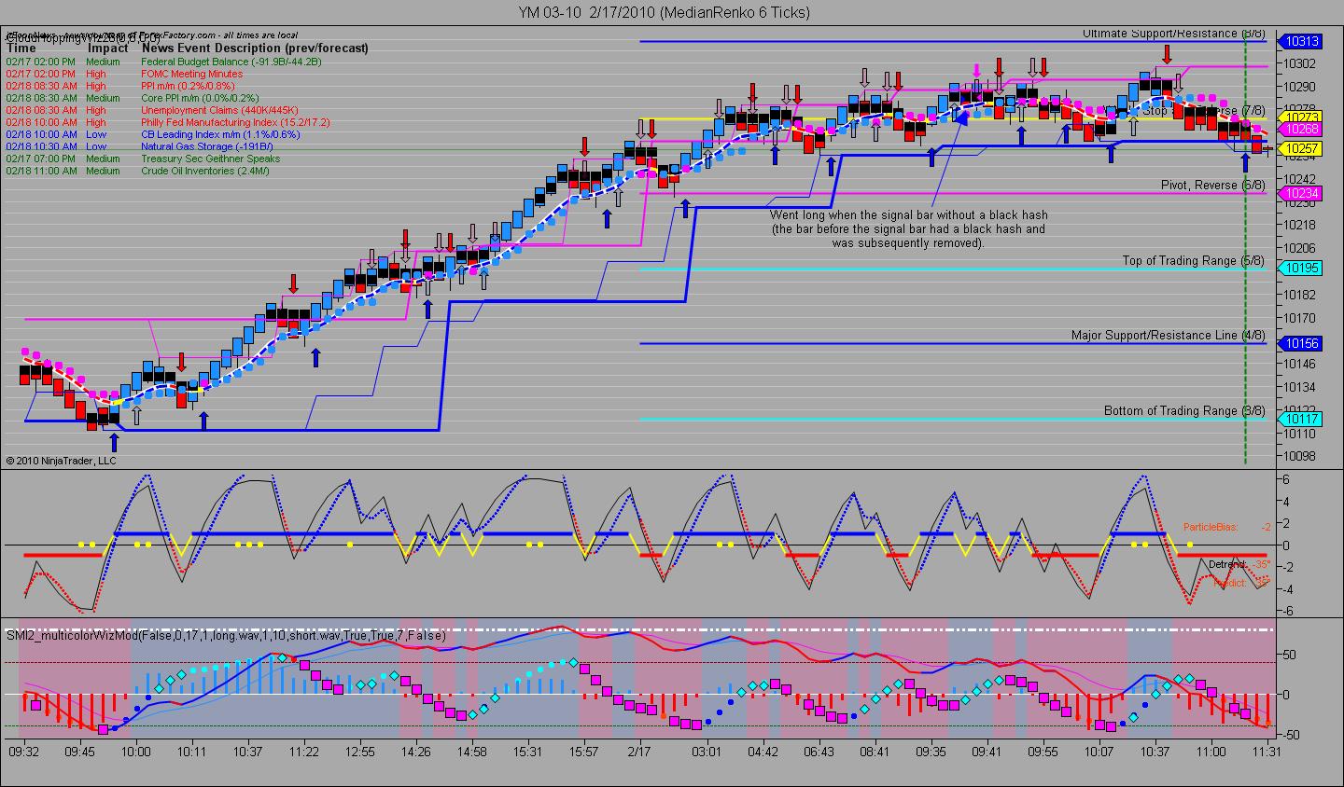Click the 15:57 time axis label

click(584, 751)
